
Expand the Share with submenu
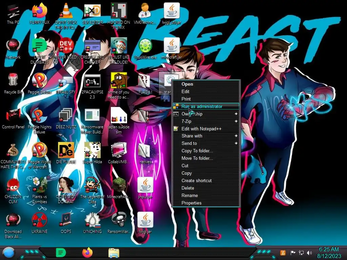point(206,136)
